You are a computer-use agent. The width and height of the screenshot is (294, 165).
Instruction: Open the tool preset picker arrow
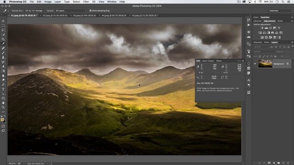pos(8,11)
